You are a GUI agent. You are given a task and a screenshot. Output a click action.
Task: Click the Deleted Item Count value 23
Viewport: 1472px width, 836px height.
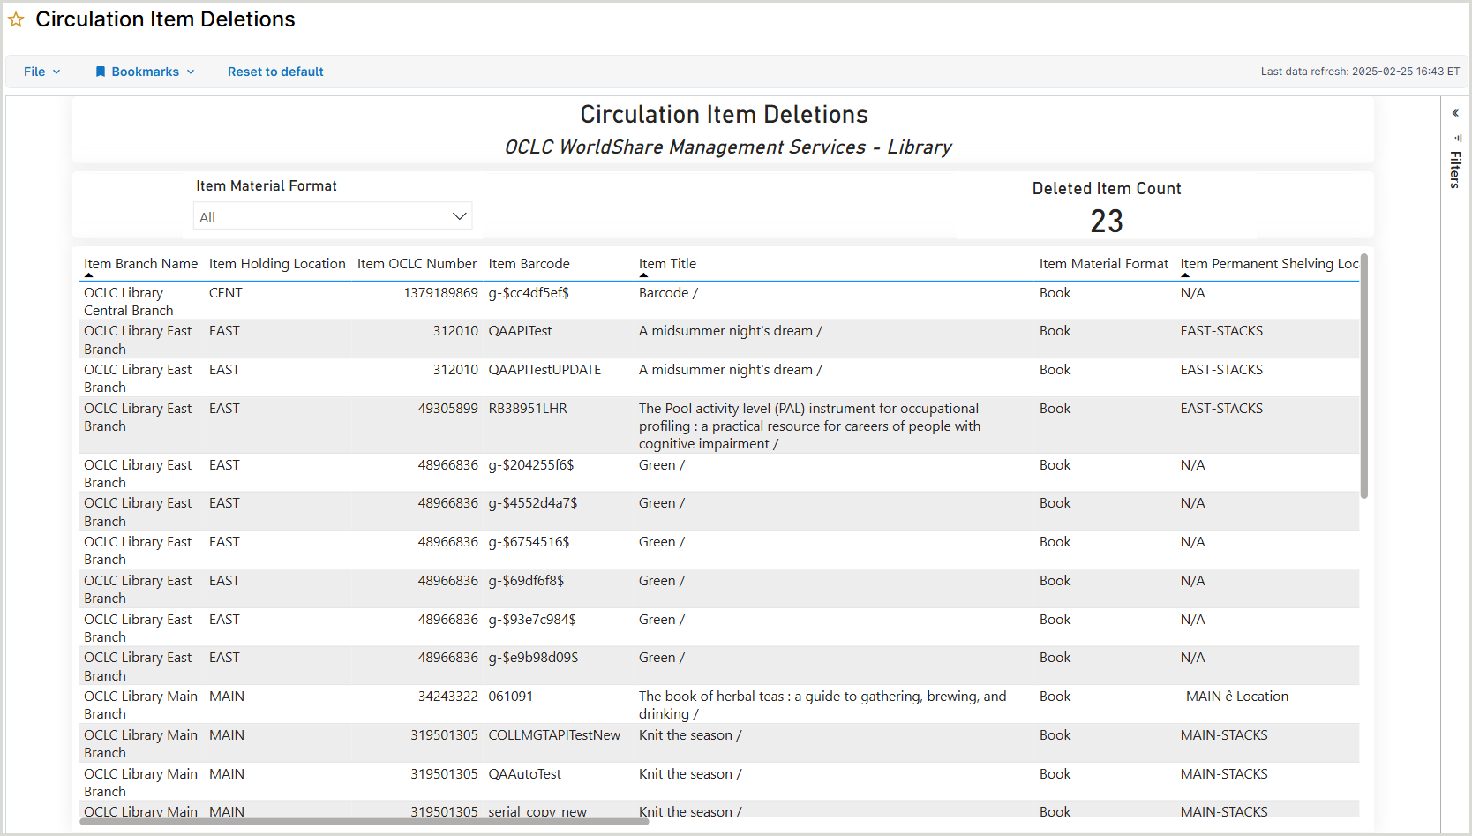coord(1107,221)
